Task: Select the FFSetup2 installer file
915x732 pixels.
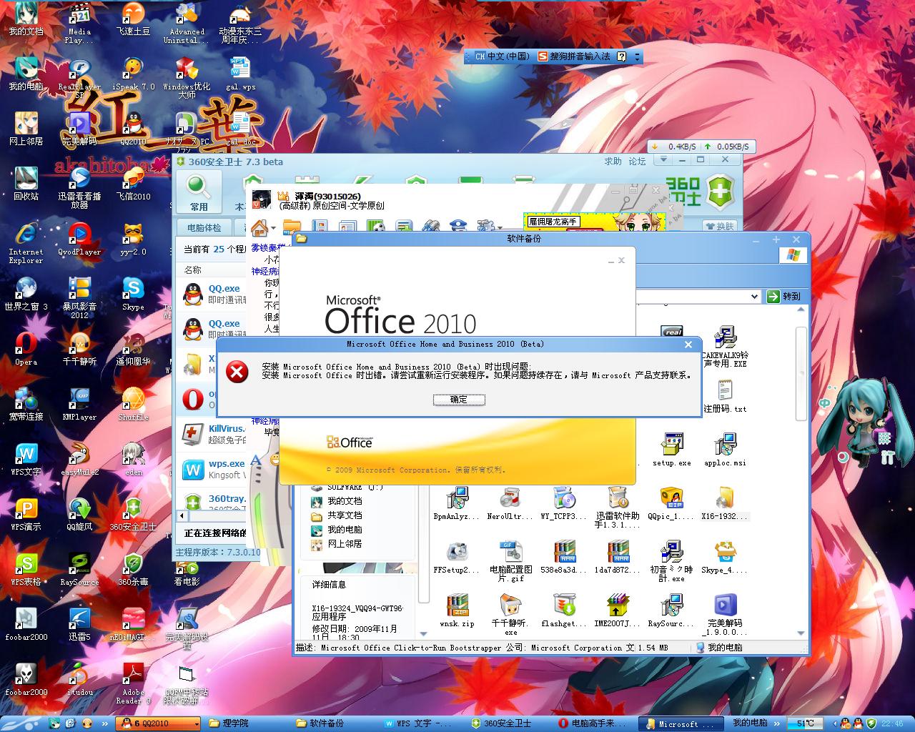Action: coord(456,557)
